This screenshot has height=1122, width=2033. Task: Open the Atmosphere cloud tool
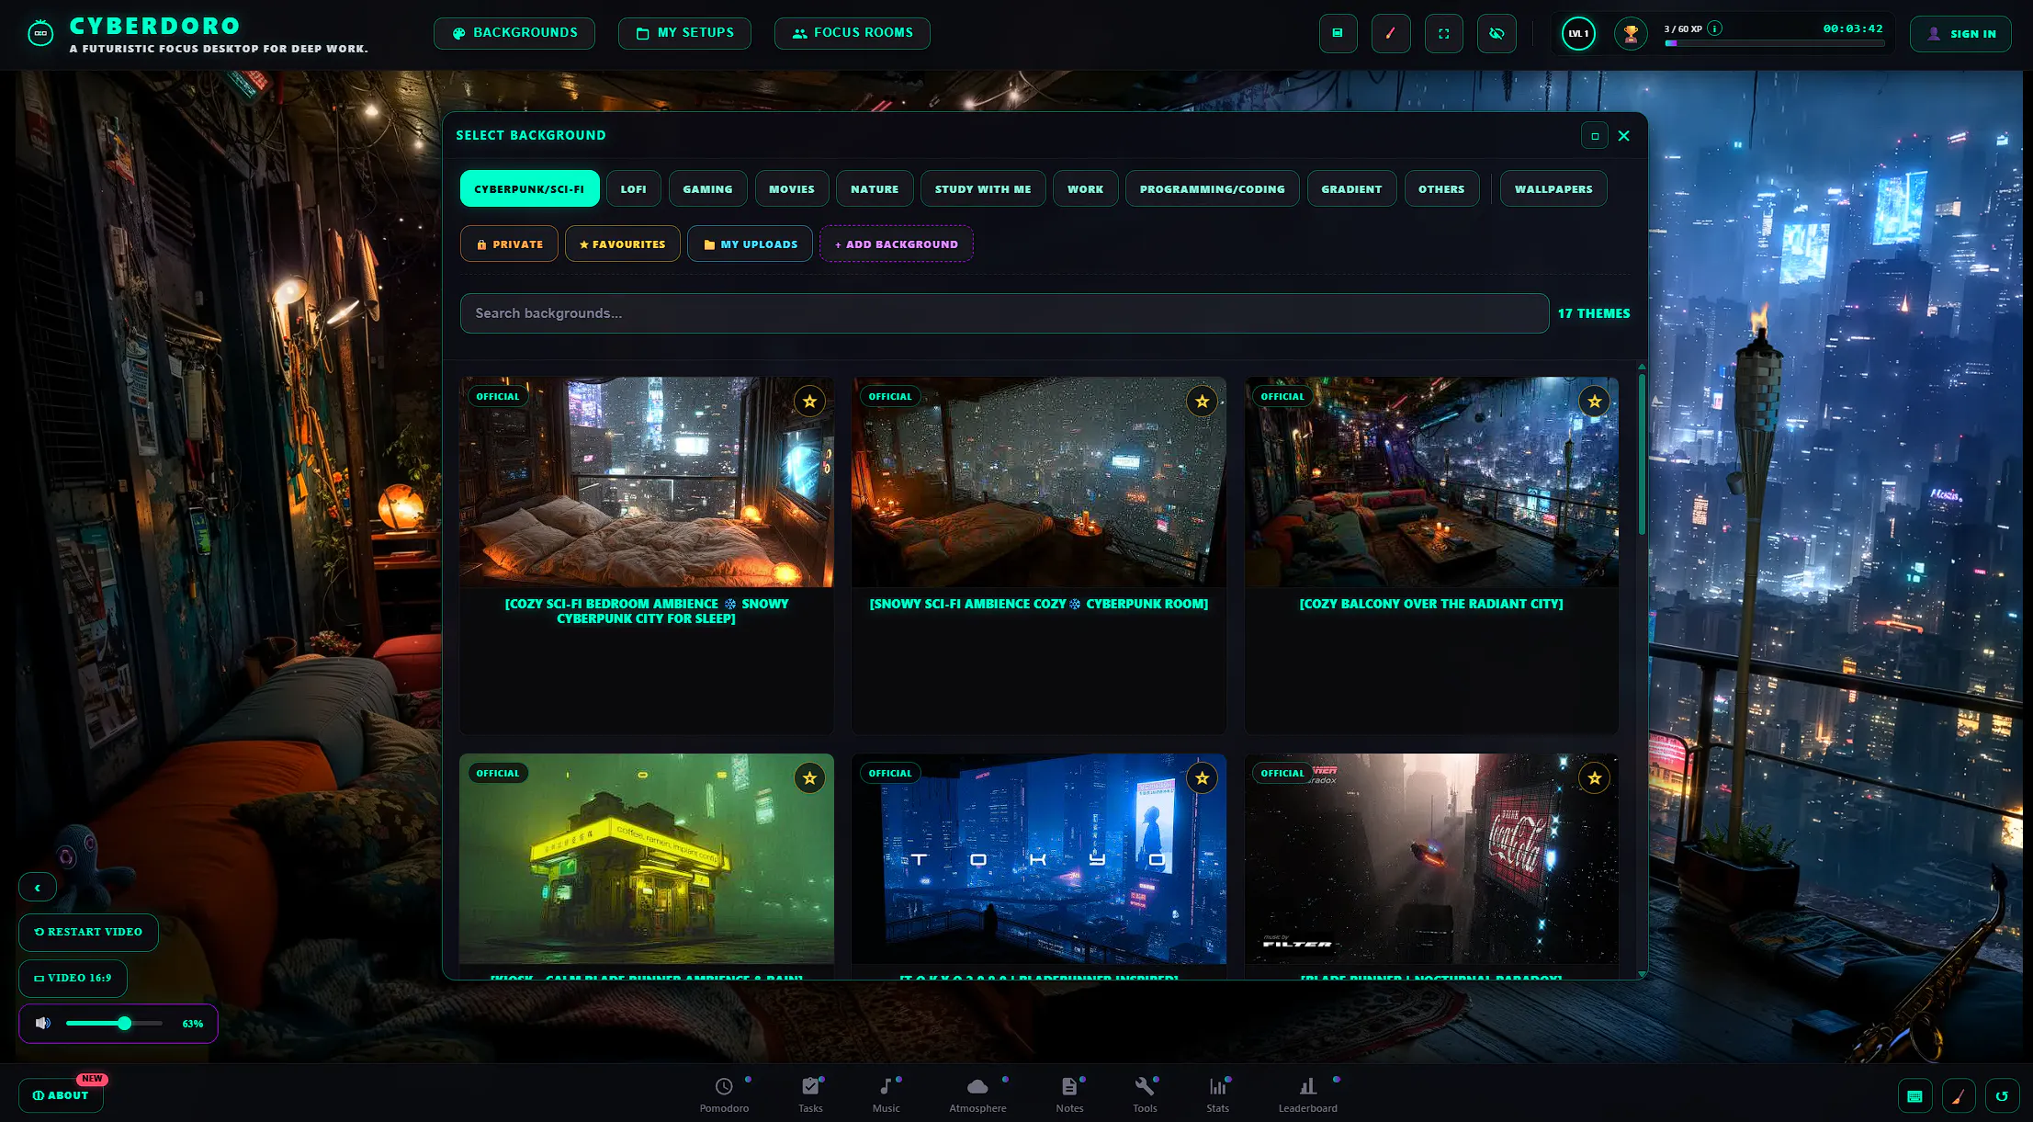coord(977,1094)
